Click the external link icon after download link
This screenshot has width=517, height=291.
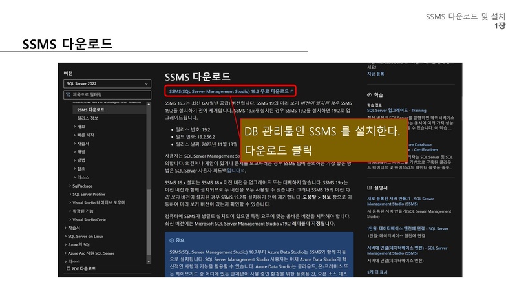[x=292, y=92]
